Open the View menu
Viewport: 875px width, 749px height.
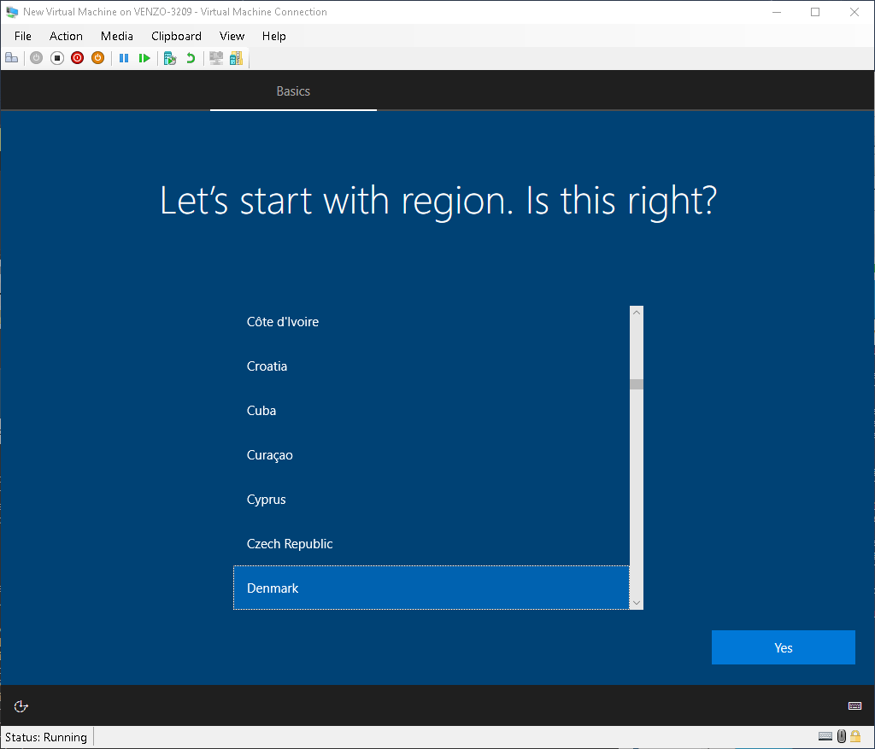tap(232, 36)
